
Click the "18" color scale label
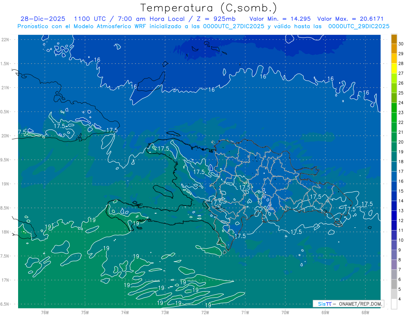coord(401,162)
